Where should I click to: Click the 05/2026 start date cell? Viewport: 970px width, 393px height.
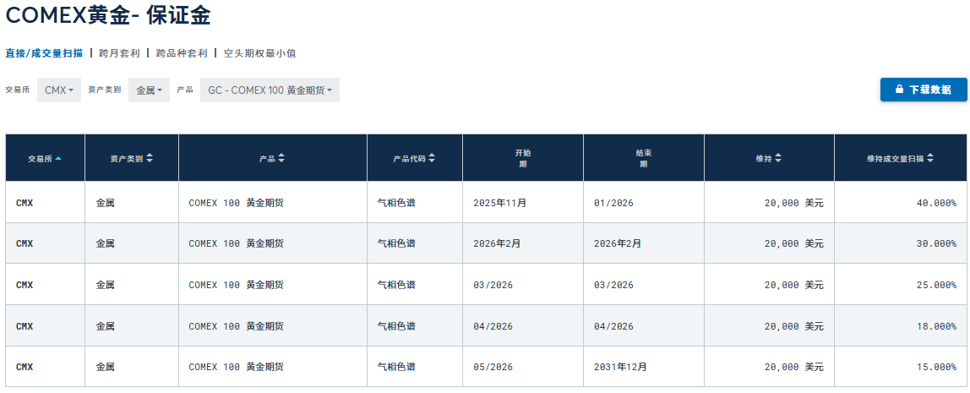point(493,367)
